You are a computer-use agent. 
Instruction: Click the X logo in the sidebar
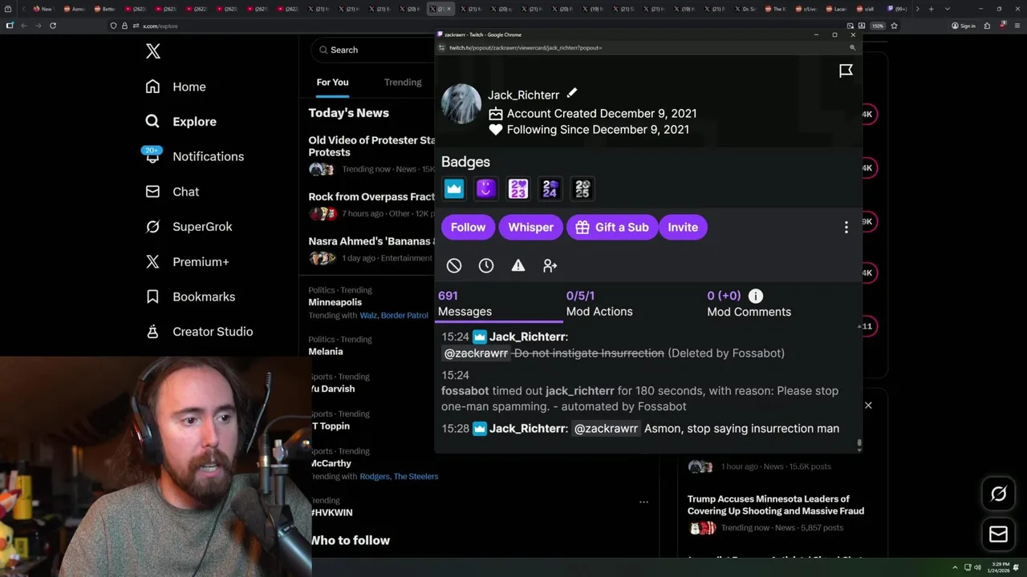153,52
